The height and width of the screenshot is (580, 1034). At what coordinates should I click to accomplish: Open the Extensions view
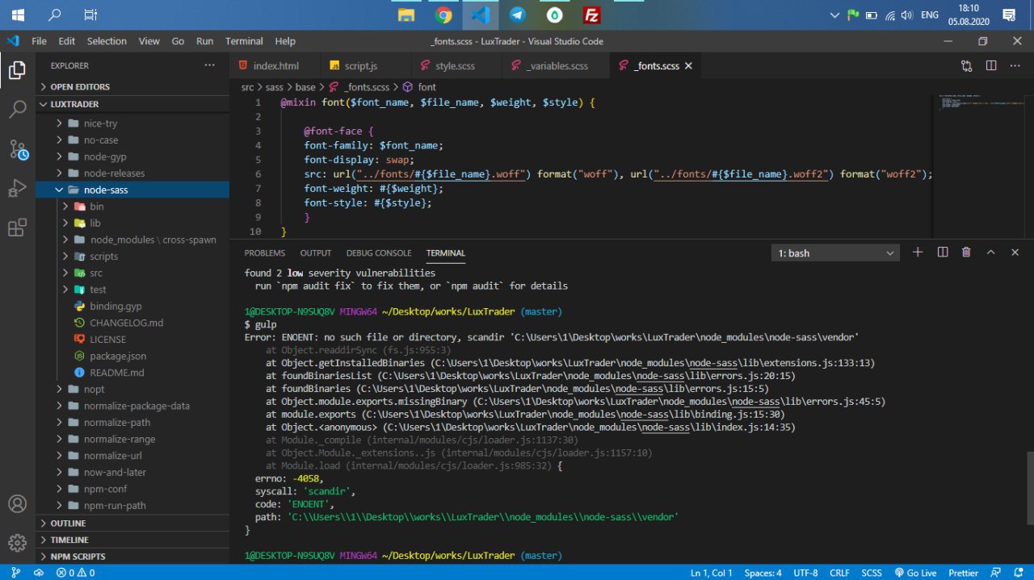17,228
